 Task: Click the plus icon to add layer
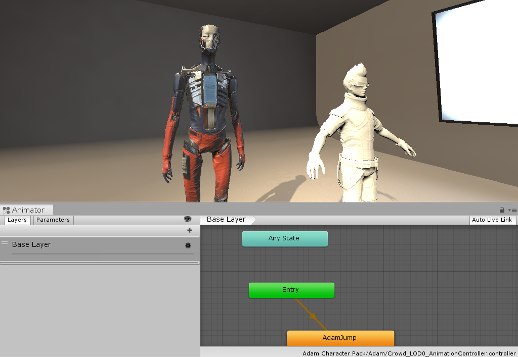tap(190, 230)
